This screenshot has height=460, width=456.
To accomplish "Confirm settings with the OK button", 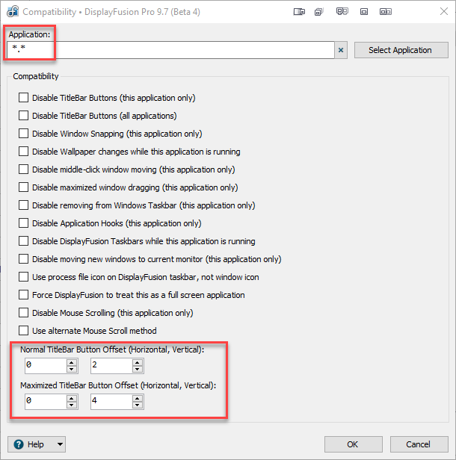I will (x=354, y=444).
